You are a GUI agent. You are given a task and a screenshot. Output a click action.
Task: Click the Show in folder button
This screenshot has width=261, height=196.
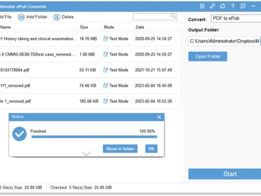(x=120, y=149)
